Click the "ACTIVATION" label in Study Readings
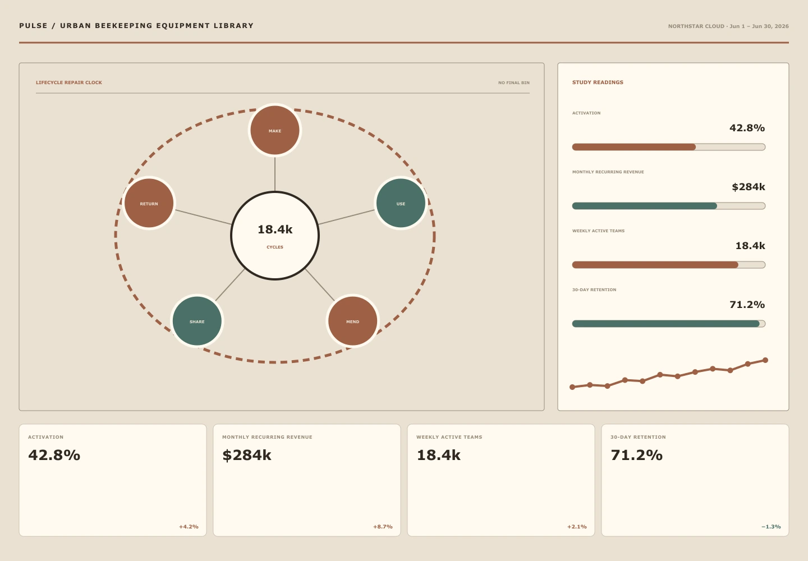The width and height of the screenshot is (808, 561). coord(586,113)
